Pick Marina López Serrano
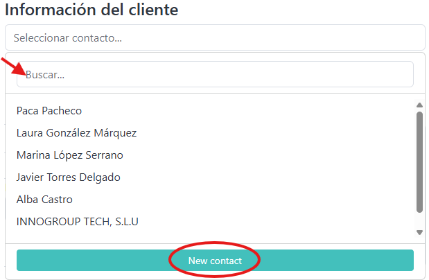 [69, 155]
